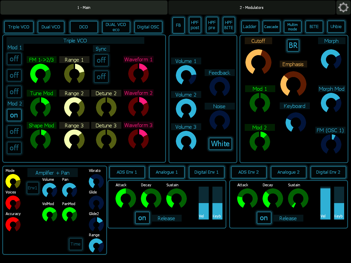Open the Env1 amplifier source selector
The width and height of the screenshot is (351, 263).
click(33, 188)
